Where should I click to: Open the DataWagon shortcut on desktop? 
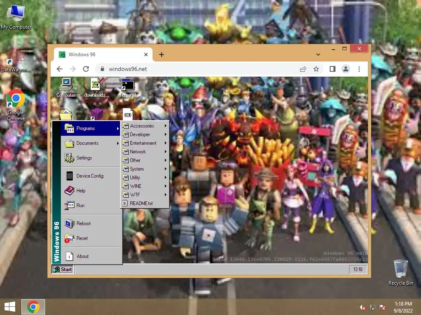pyautogui.click(x=16, y=60)
